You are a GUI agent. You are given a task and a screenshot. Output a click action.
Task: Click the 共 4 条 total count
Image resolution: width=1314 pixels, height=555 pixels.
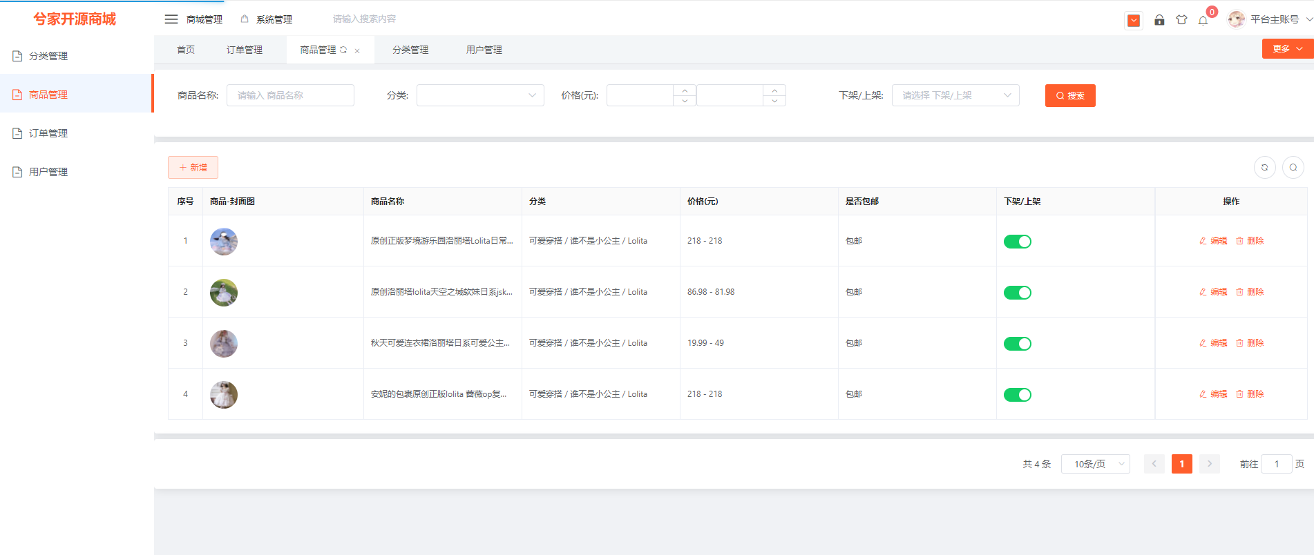pyautogui.click(x=1036, y=464)
